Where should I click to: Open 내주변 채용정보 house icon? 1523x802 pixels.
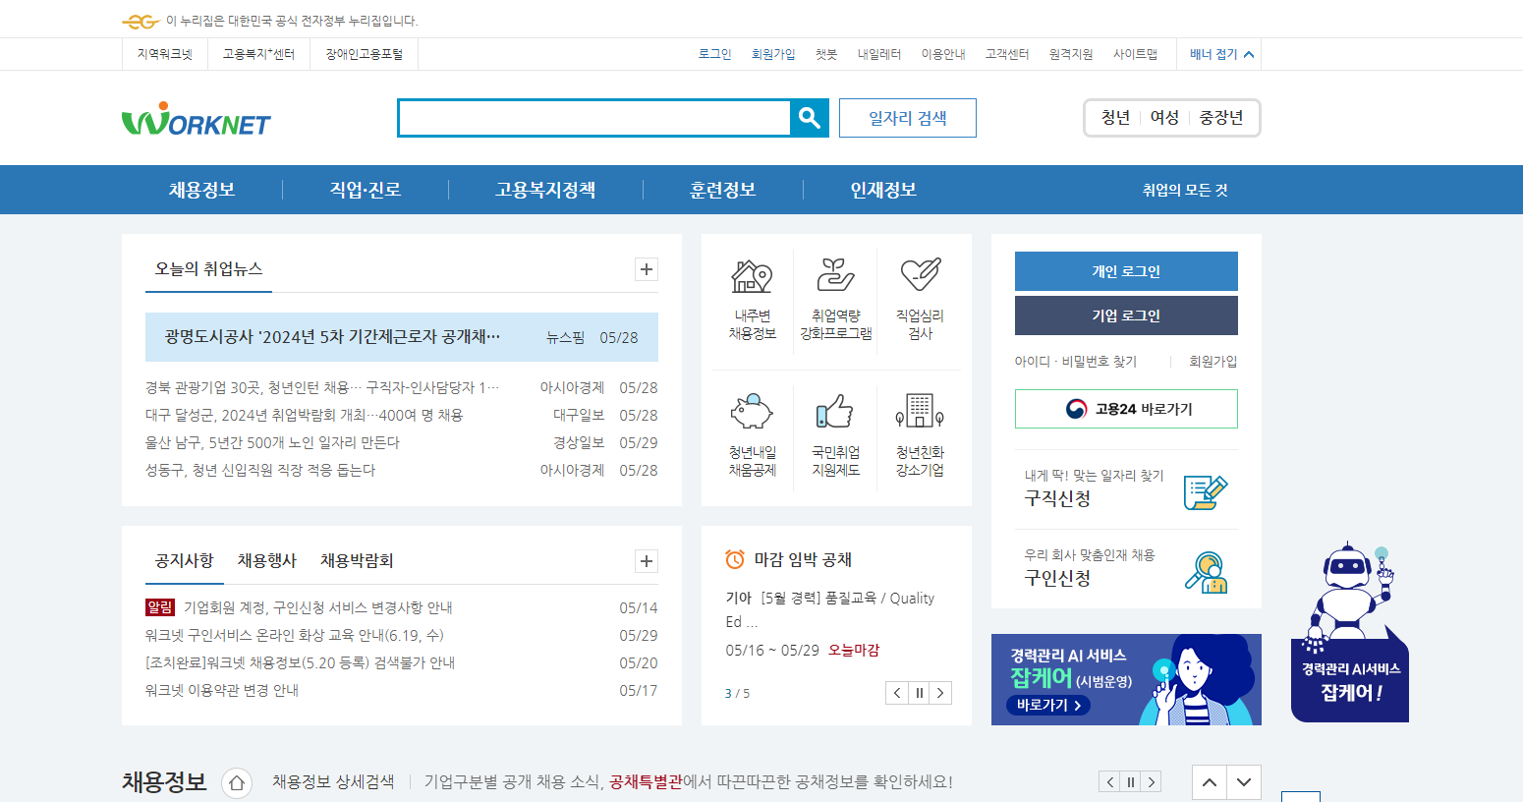pyautogui.click(x=752, y=276)
